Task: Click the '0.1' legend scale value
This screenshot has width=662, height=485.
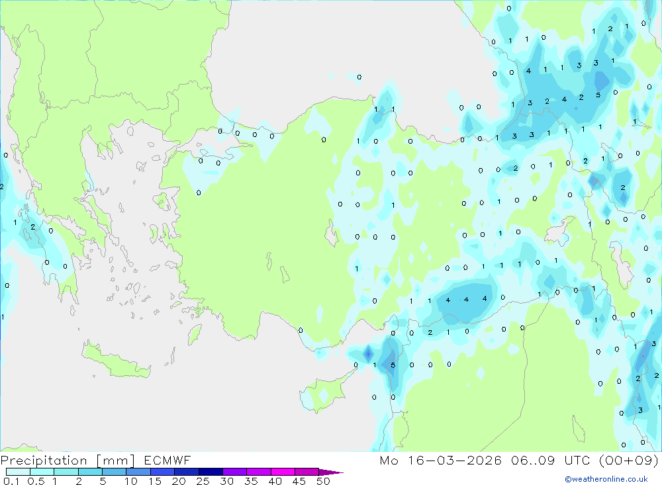Action: (11, 481)
